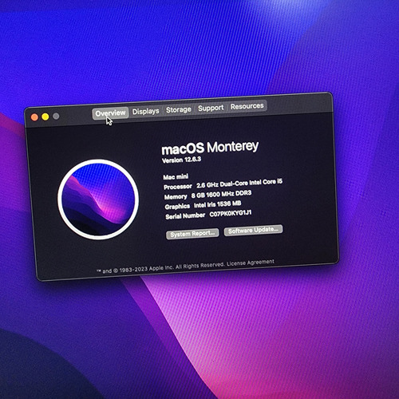Click the Memory label
The height and width of the screenshot is (399, 399).
click(176, 196)
